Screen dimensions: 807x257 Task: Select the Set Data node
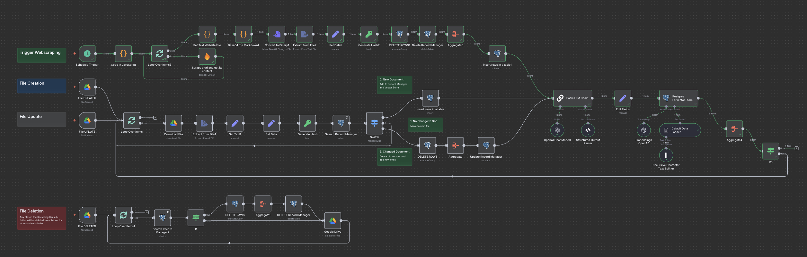pos(271,123)
